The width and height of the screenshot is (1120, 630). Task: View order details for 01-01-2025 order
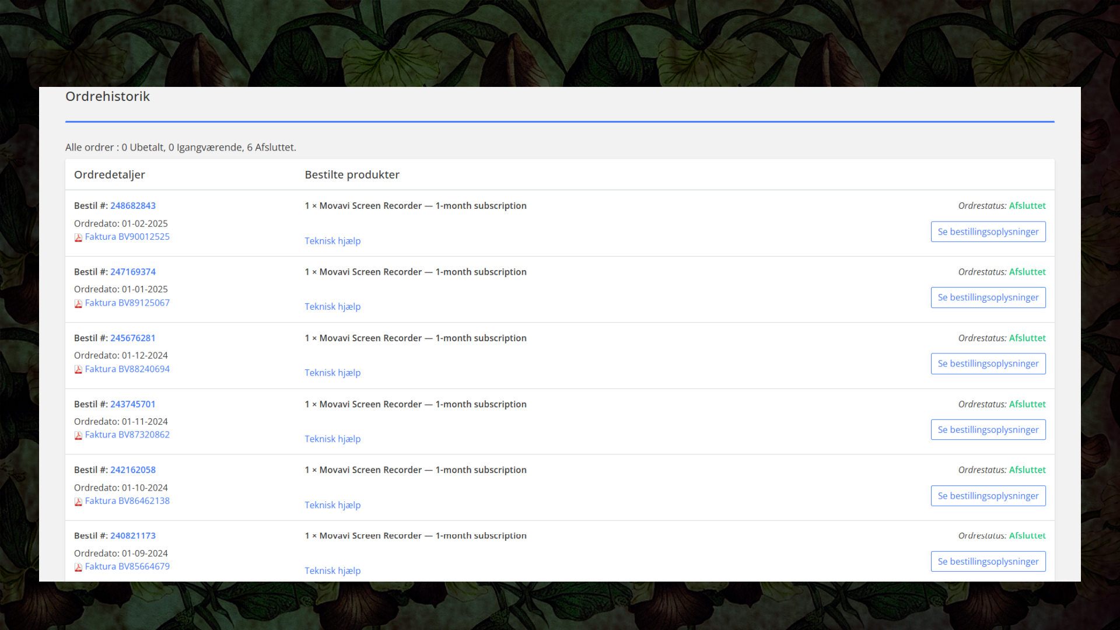[x=988, y=297]
